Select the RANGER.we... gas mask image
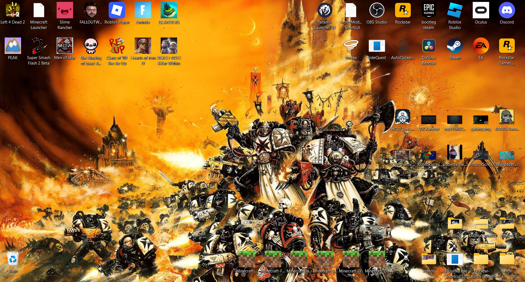The image size is (525, 282). (x=507, y=117)
